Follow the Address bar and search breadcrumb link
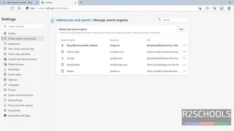The width and height of the screenshot is (234, 131). point(73,20)
